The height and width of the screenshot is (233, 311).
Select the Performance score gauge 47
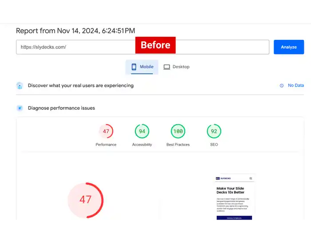tap(106, 131)
